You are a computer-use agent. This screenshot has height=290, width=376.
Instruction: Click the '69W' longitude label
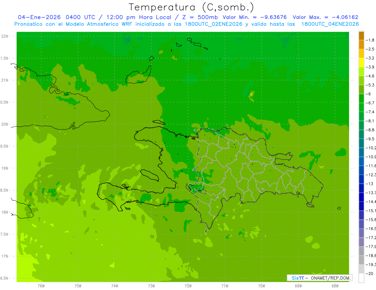pos(298,286)
